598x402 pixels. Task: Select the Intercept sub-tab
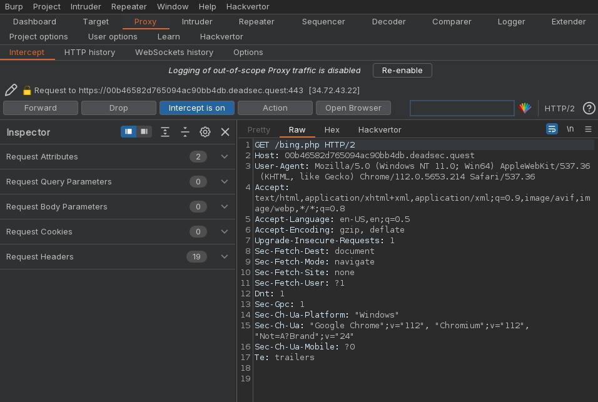click(x=27, y=52)
